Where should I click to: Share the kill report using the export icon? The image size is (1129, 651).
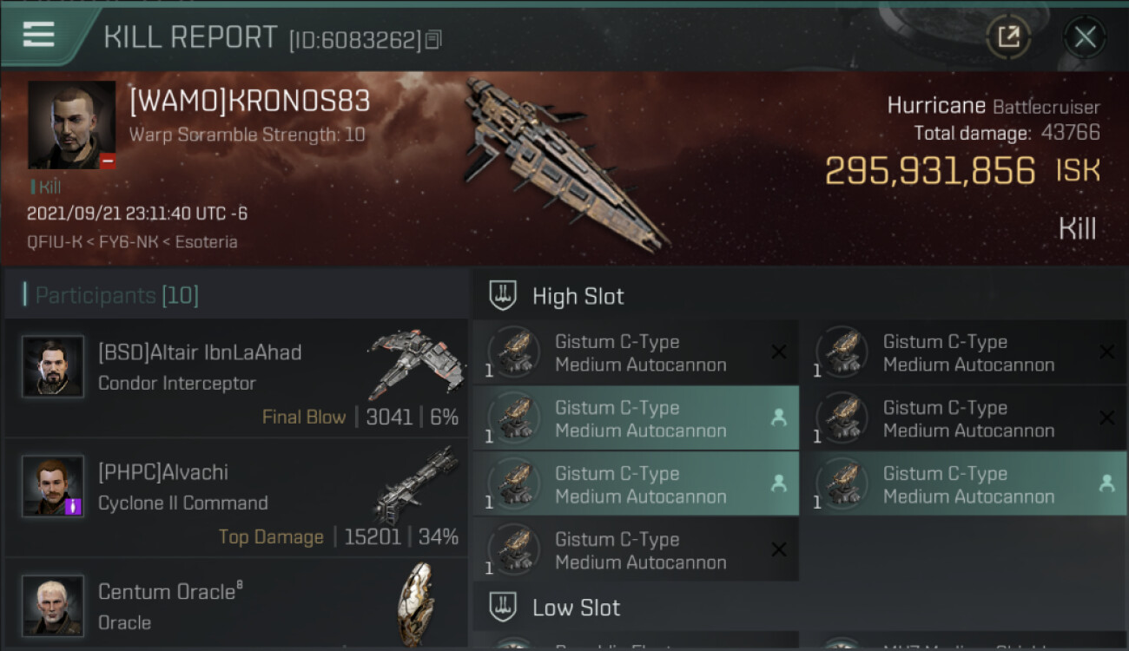[1008, 36]
